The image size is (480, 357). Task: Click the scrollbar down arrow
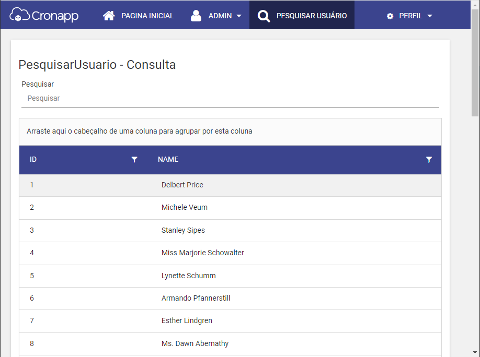[x=475, y=352]
